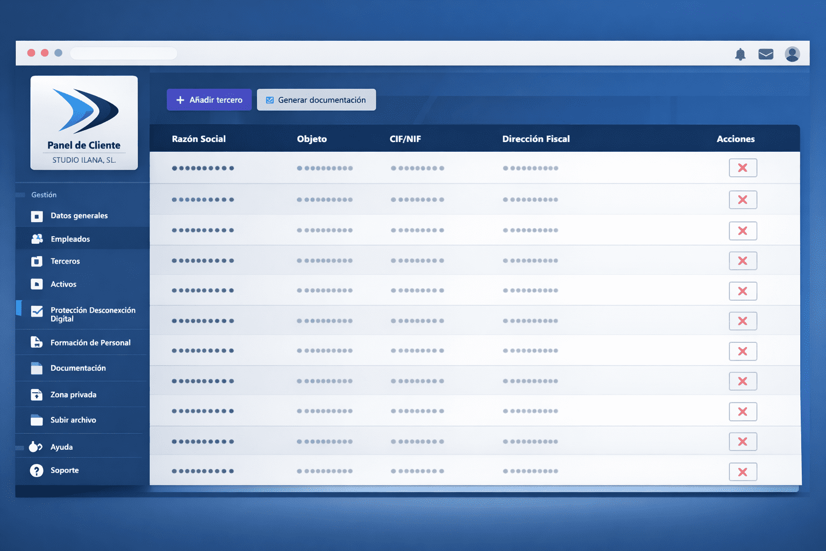Open the messages envelope icon
Image resolution: width=826 pixels, height=551 pixels.
[x=766, y=54]
